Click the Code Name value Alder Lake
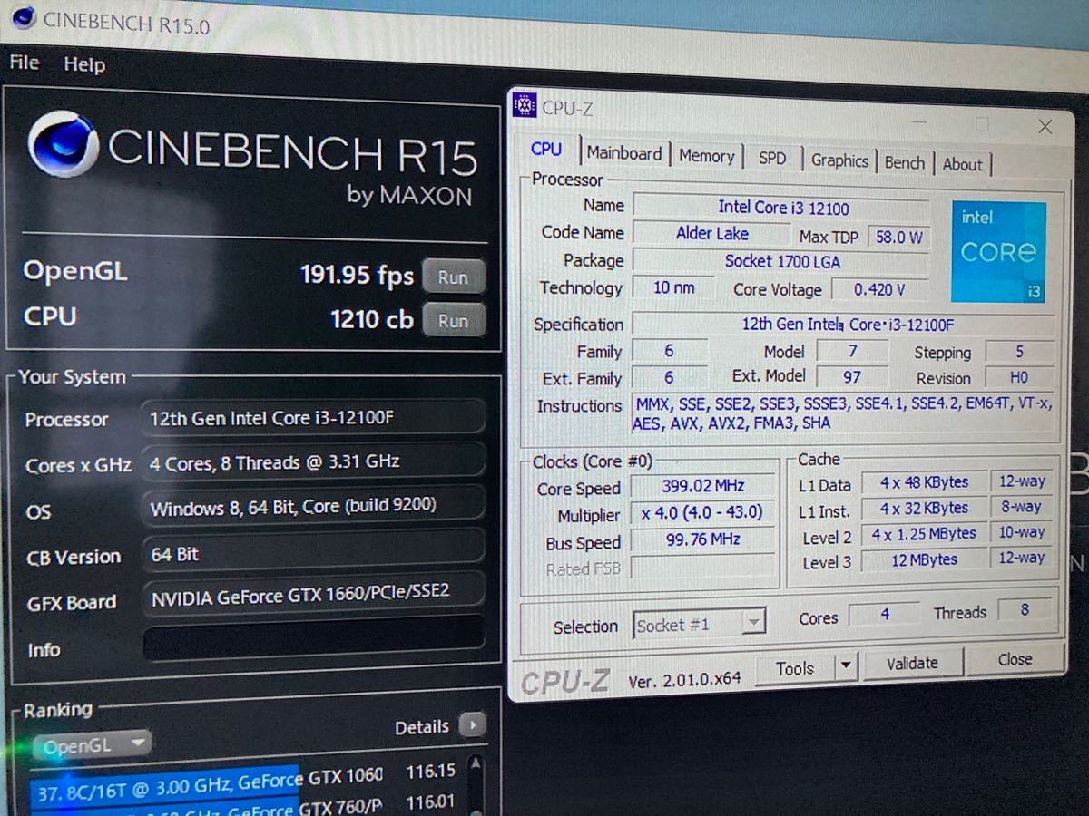The image size is (1089, 816). (x=712, y=234)
